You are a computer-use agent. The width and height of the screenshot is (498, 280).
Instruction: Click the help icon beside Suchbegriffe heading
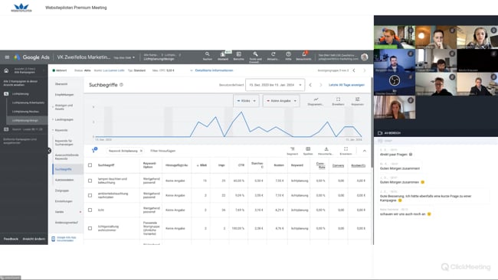[121, 85]
